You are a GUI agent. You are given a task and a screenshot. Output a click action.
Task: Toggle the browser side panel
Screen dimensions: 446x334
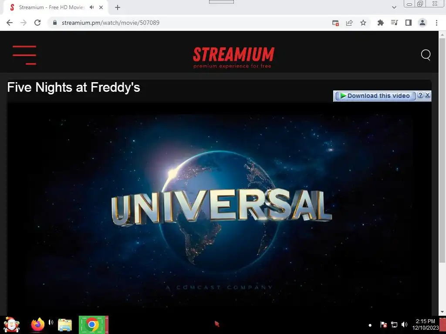click(x=409, y=23)
